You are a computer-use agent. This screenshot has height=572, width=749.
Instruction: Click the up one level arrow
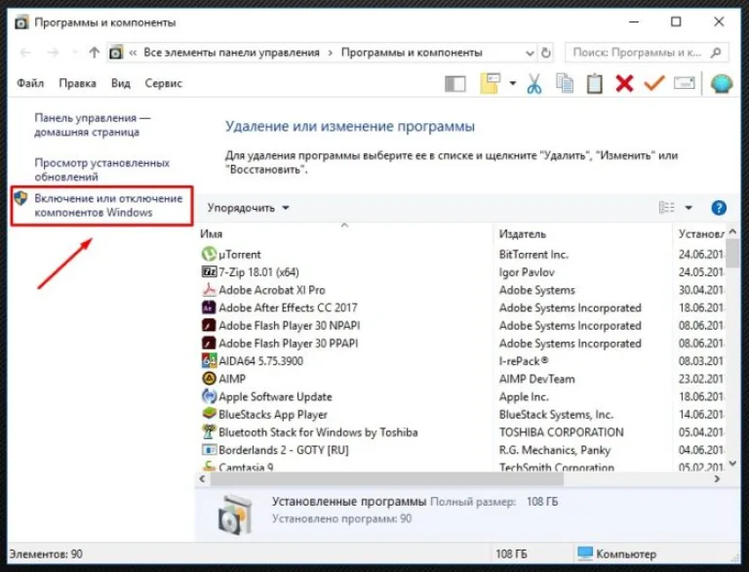94,53
